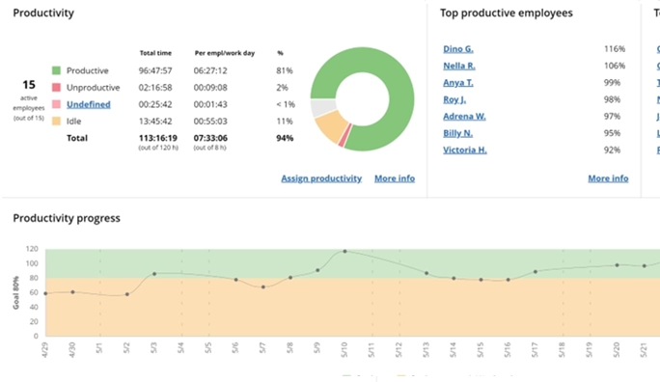Open Nella R. employee profile
This screenshot has width=660, height=382.
(x=458, y=66)
